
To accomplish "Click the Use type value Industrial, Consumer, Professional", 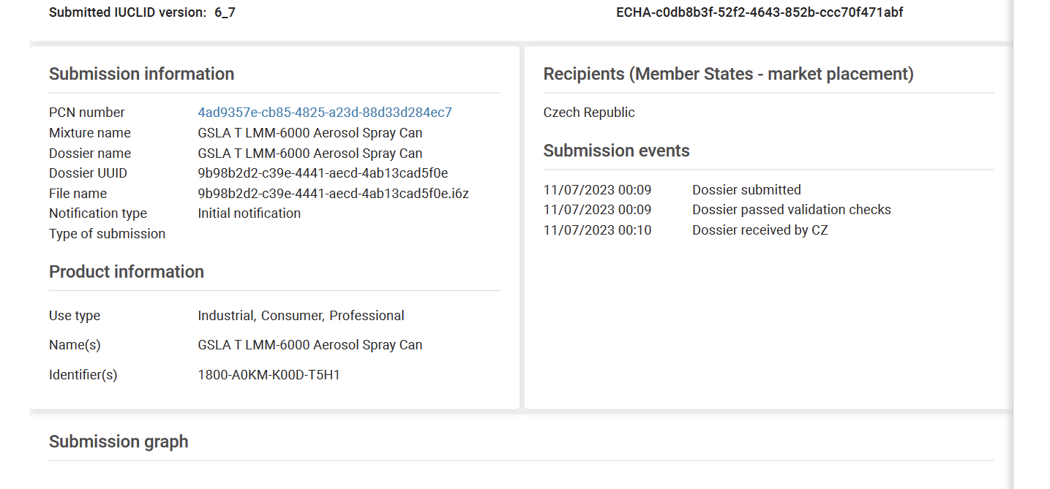I will tap(301, 316).
